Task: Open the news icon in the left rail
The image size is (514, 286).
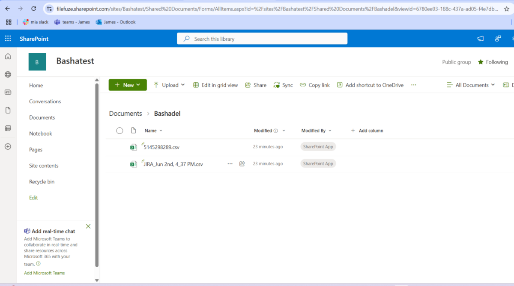Action: coord(7,92)
